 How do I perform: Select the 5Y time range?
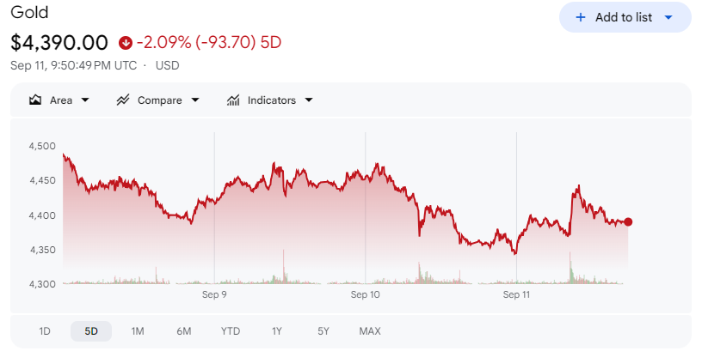[323, 331]
